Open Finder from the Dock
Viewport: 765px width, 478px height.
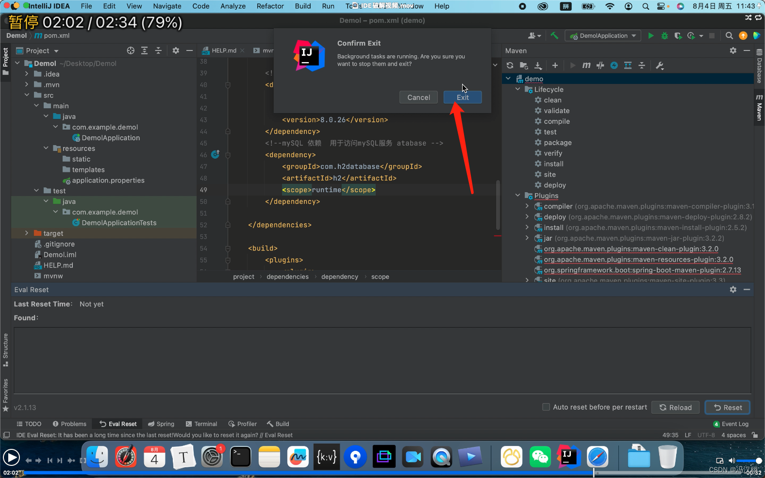click(97, 457)
